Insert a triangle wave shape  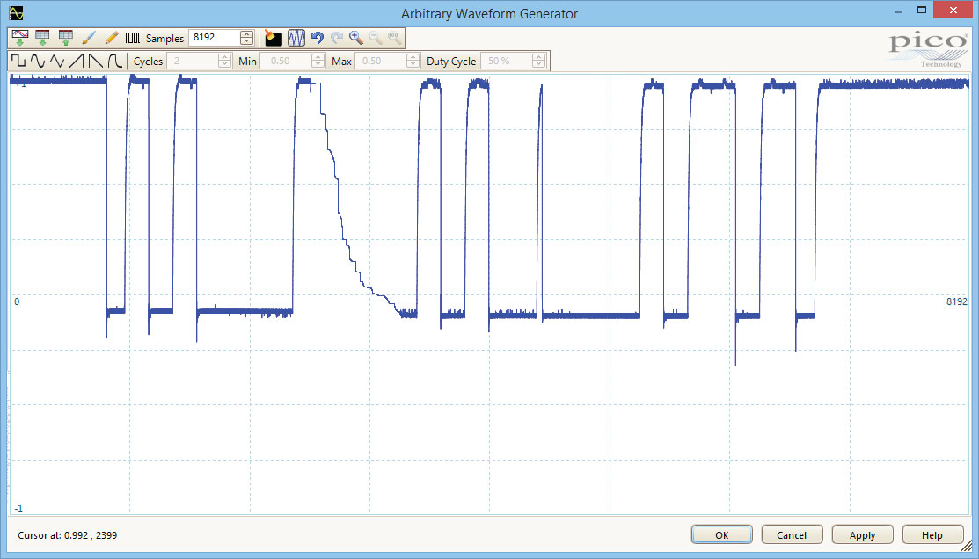(x=57, y=61)
